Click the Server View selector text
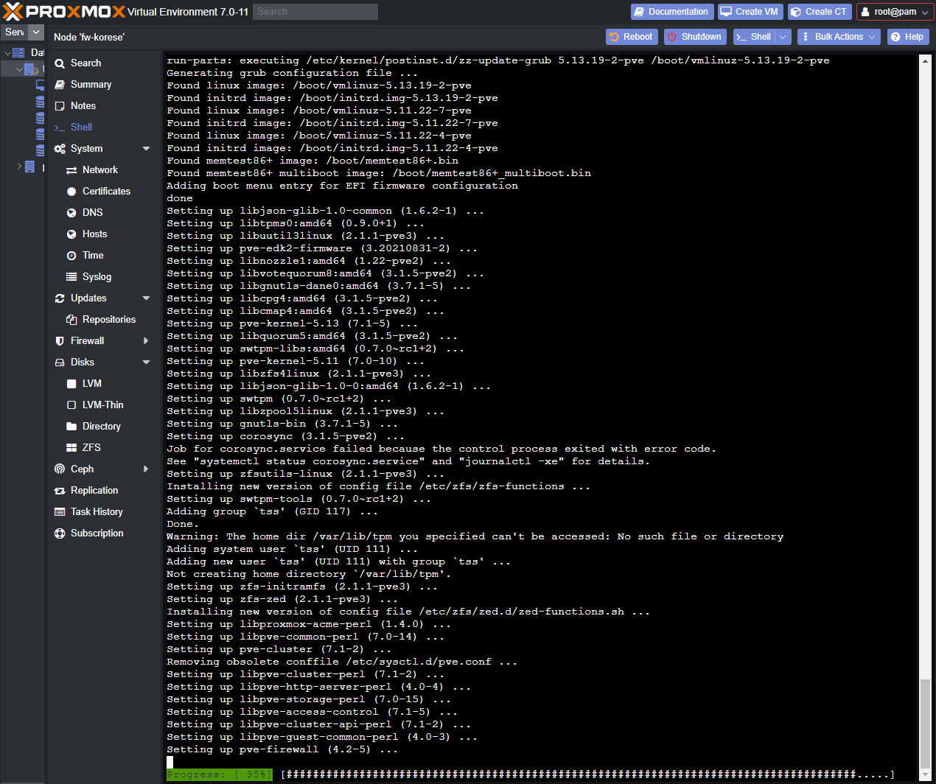 click(x=14, y=32)
